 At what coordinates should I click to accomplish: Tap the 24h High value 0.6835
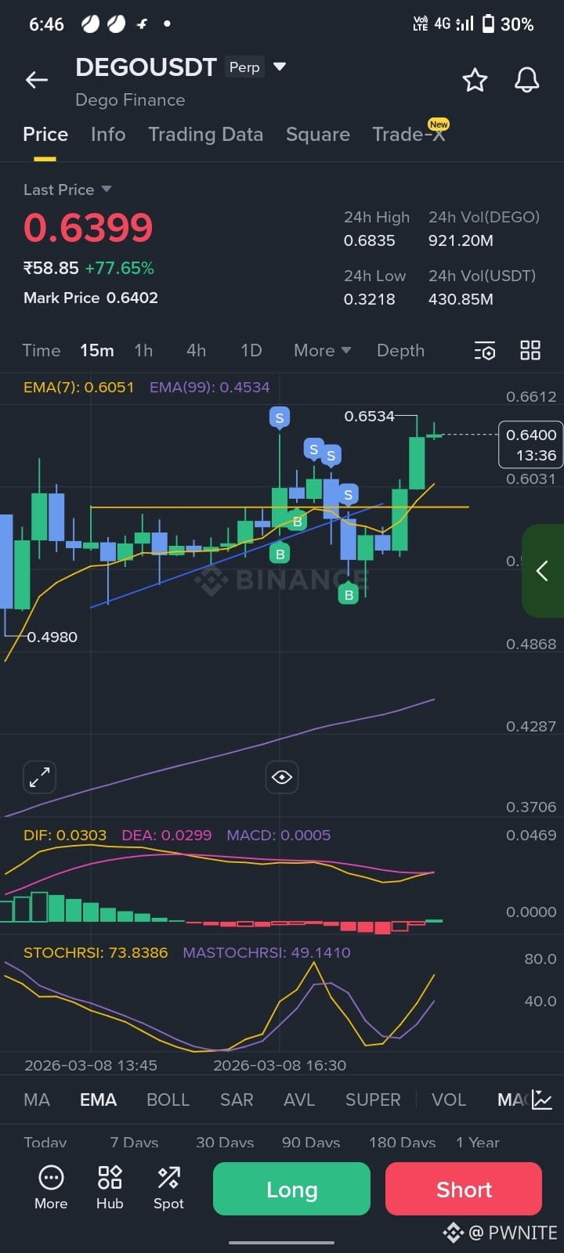(369, 240)
